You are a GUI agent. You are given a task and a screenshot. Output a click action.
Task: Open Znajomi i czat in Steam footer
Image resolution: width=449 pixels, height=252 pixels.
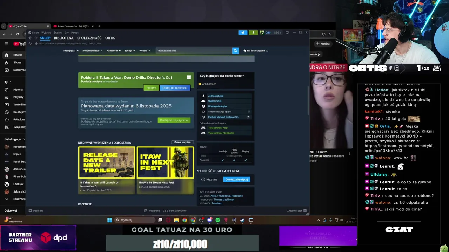click(297, 211)
